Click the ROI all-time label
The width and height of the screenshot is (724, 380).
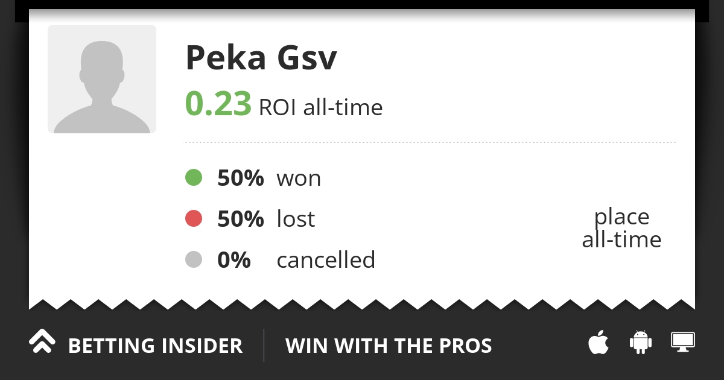pos(320,108)
